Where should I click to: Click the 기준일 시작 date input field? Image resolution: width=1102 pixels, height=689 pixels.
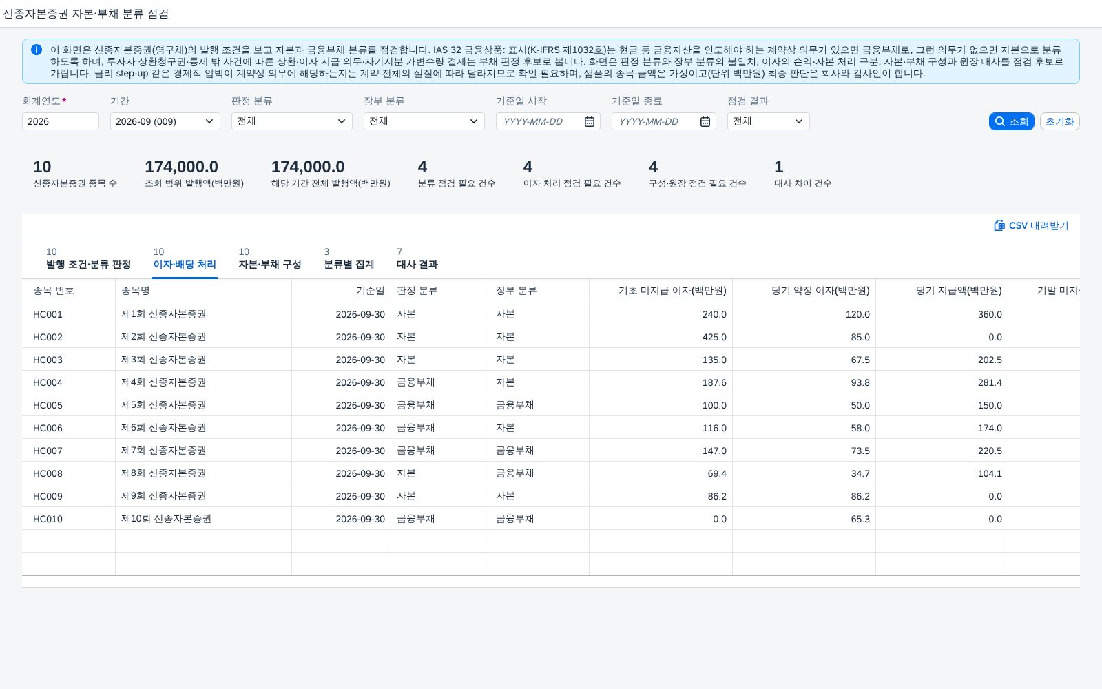pos(548,121)
